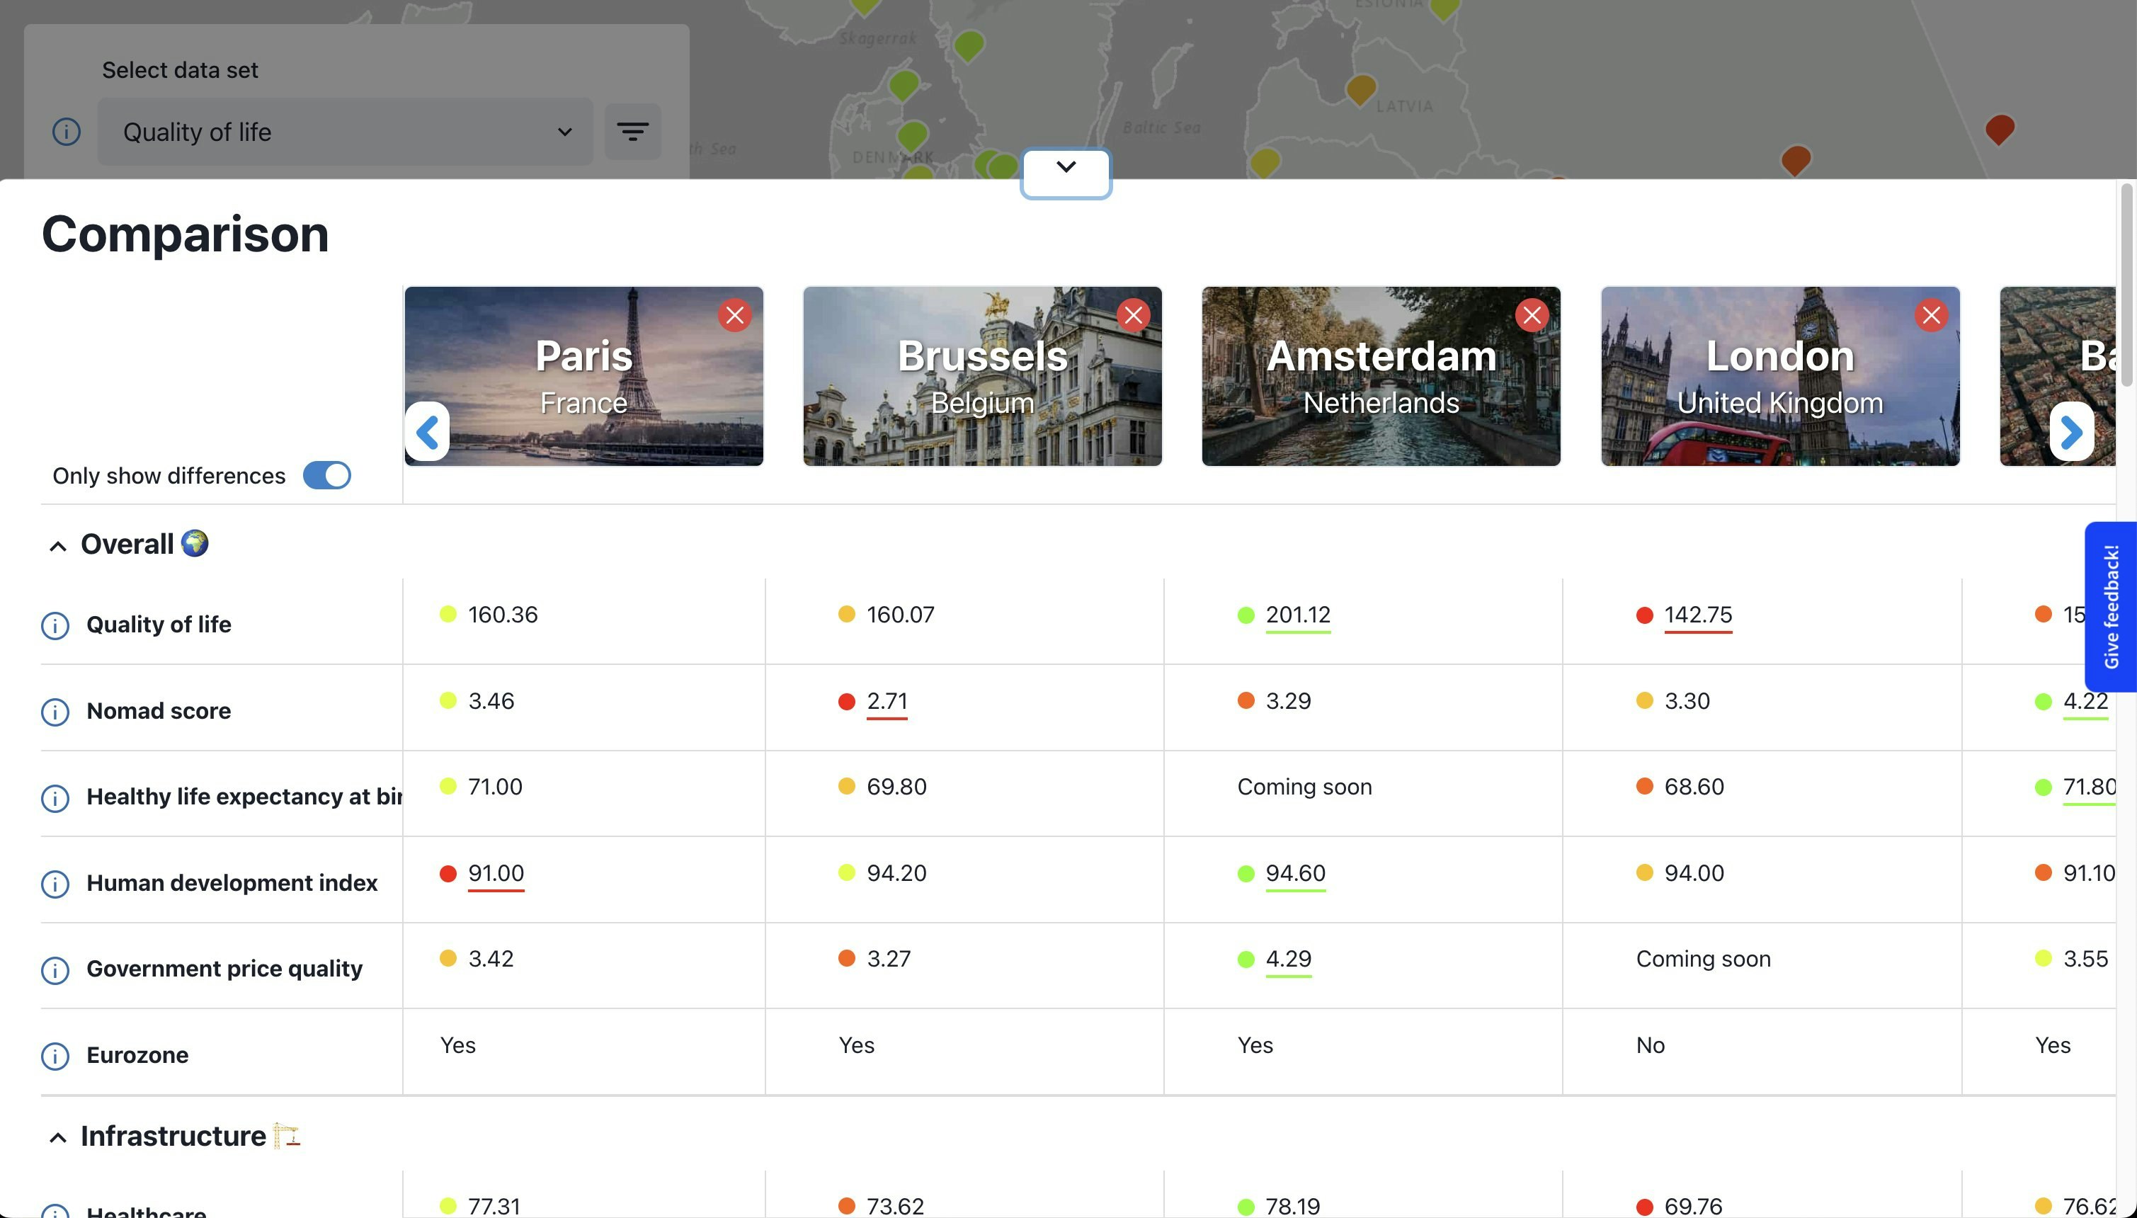Click Paris' human development index 91.00
The height and width of the screenshot is (1218, 2137).
pos(496,873)
